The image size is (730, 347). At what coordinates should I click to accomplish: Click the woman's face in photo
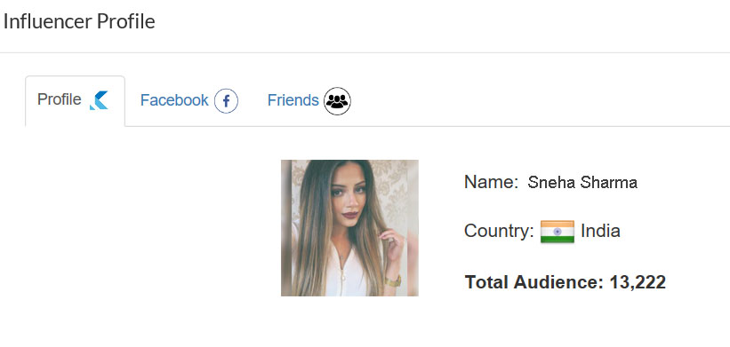[x=347, y=200]
